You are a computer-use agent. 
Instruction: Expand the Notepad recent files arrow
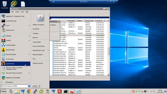(29, 36)
